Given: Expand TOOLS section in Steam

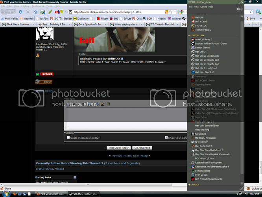Looking at the screenshot, I should click(x=189, y=184).
